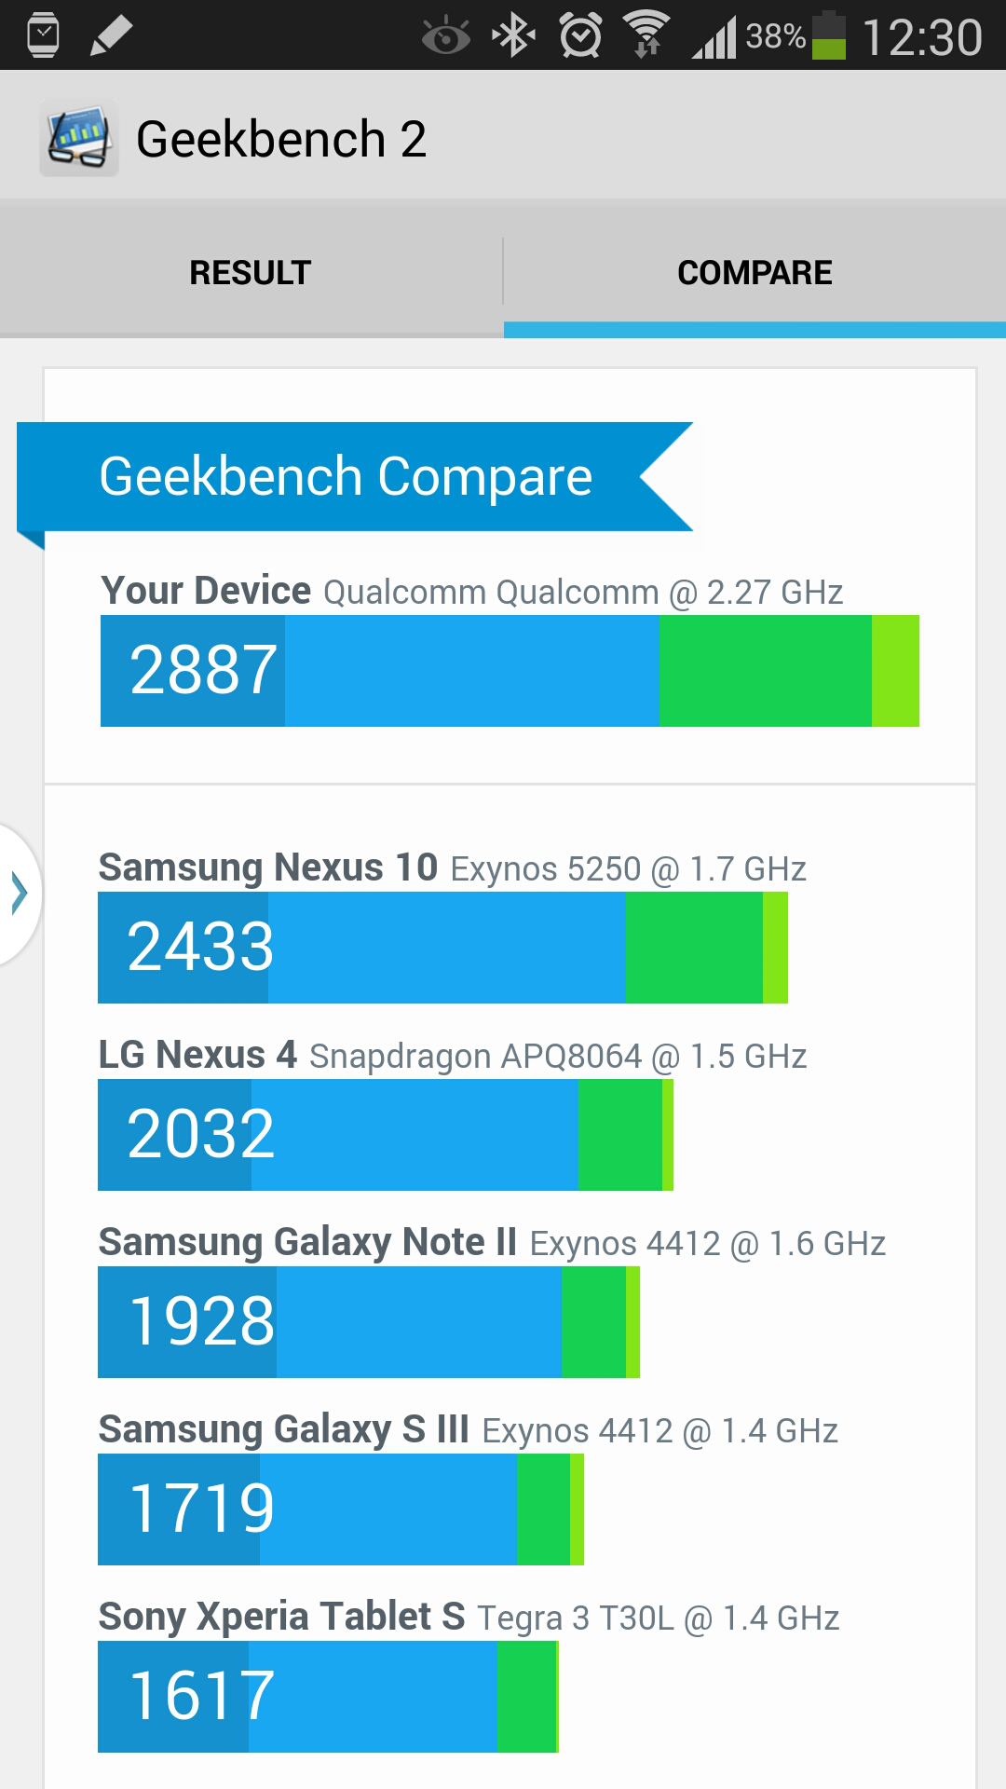Tap the battery indicator icon
Screen dimensions: 1006x1789
(x=829, y=35)
